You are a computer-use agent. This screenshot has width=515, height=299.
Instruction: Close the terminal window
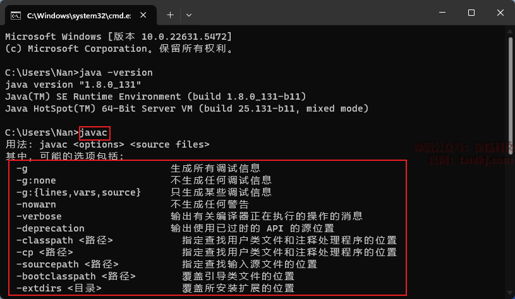(500, 13)
